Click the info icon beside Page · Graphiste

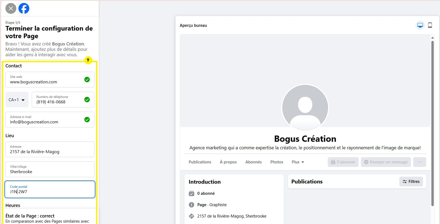192,205
